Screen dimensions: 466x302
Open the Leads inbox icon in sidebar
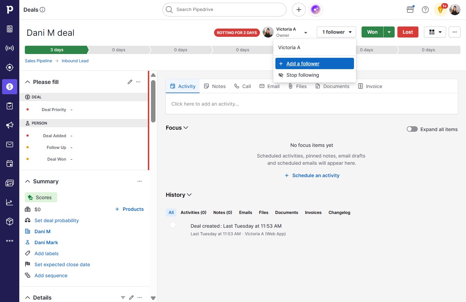click(x=10, y=29)
